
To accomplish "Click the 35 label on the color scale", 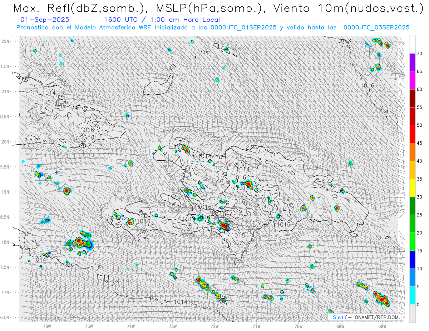I will coord(419,179).
